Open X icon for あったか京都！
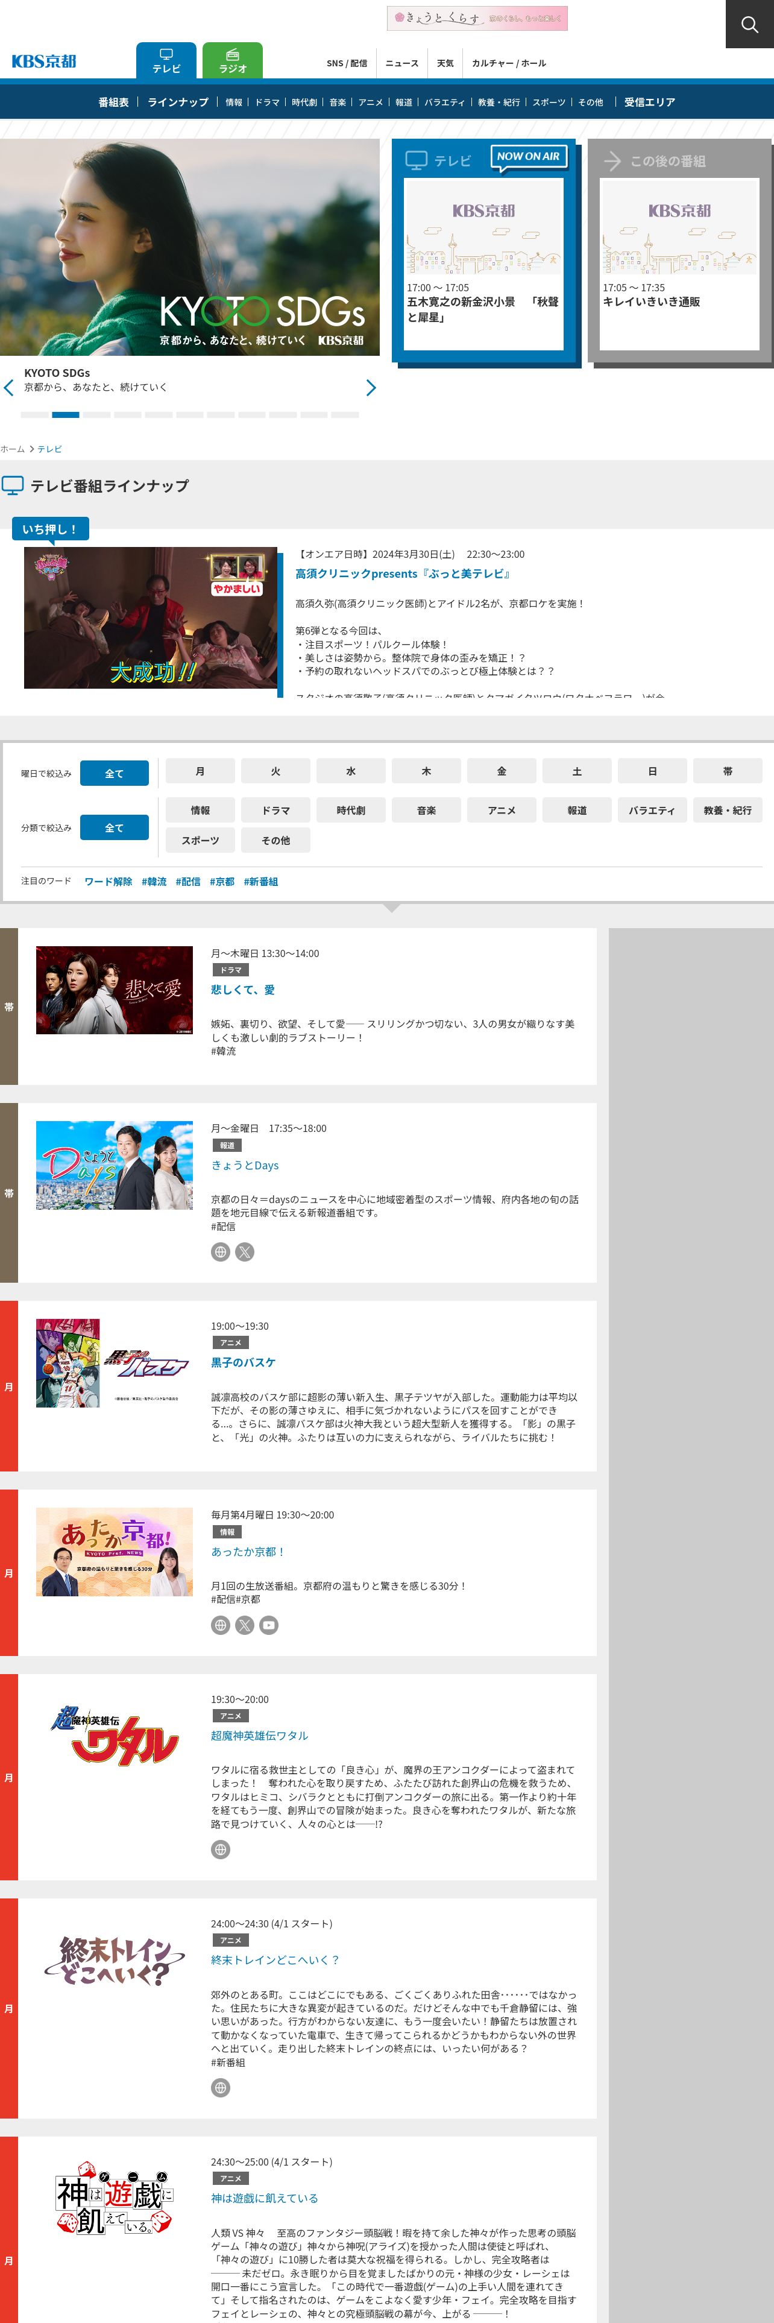The width and height of the screenshot is (774, 2323). (245, 1625)
